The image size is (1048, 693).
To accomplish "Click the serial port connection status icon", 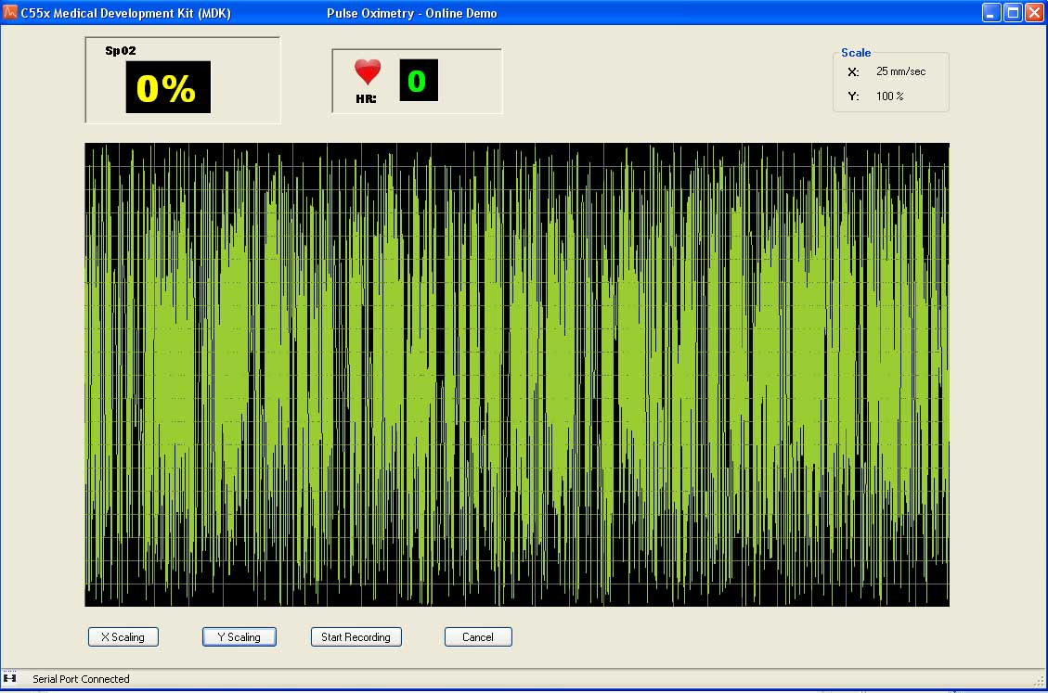I will [x=10, y=678].
